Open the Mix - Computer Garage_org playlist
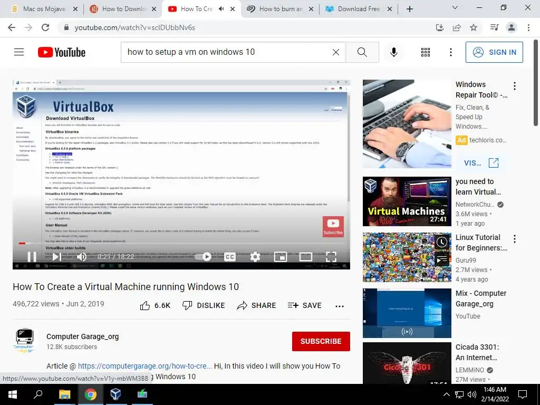 407,313
